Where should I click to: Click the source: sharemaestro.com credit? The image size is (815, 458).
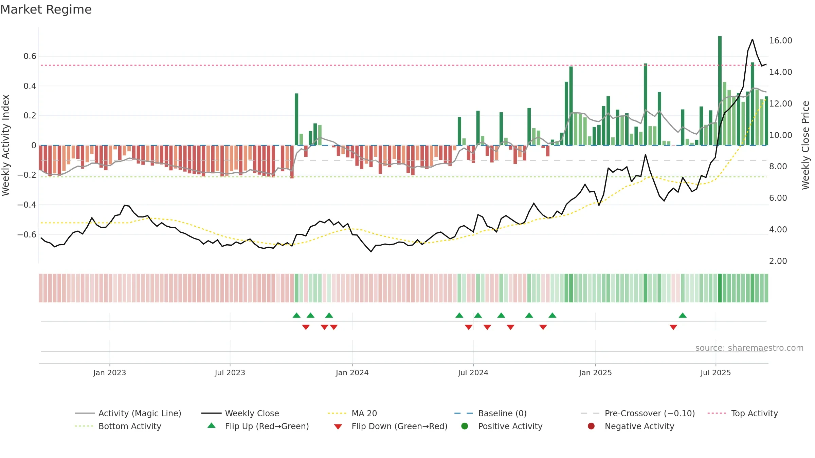[x=749, y=348]
